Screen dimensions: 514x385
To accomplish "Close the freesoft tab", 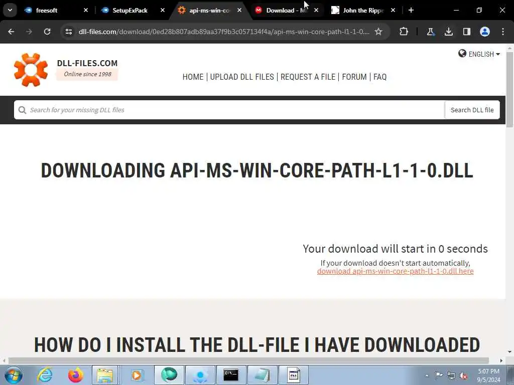I will [x=86, y=10].
